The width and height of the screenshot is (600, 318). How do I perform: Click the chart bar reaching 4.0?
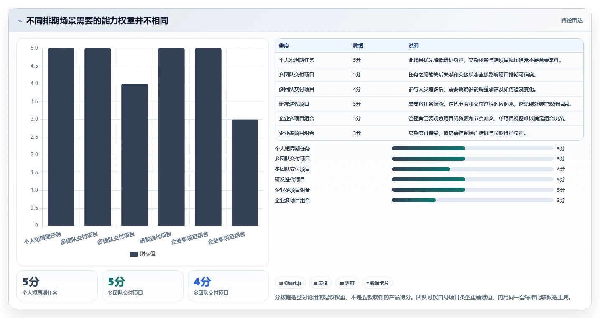[135, 155]
